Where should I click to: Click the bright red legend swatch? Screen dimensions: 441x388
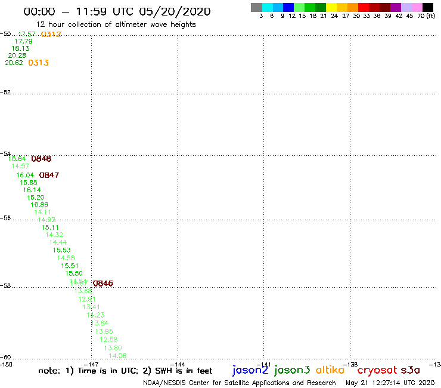[364, 7]
